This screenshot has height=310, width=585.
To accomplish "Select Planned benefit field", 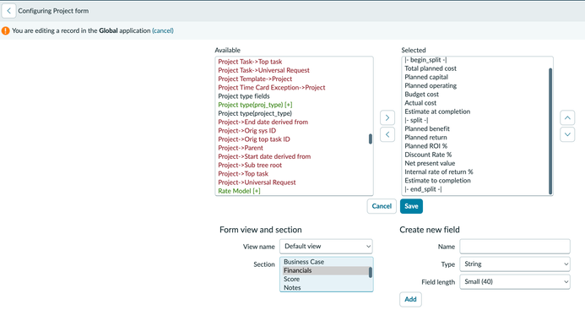I will pos(427,128).
